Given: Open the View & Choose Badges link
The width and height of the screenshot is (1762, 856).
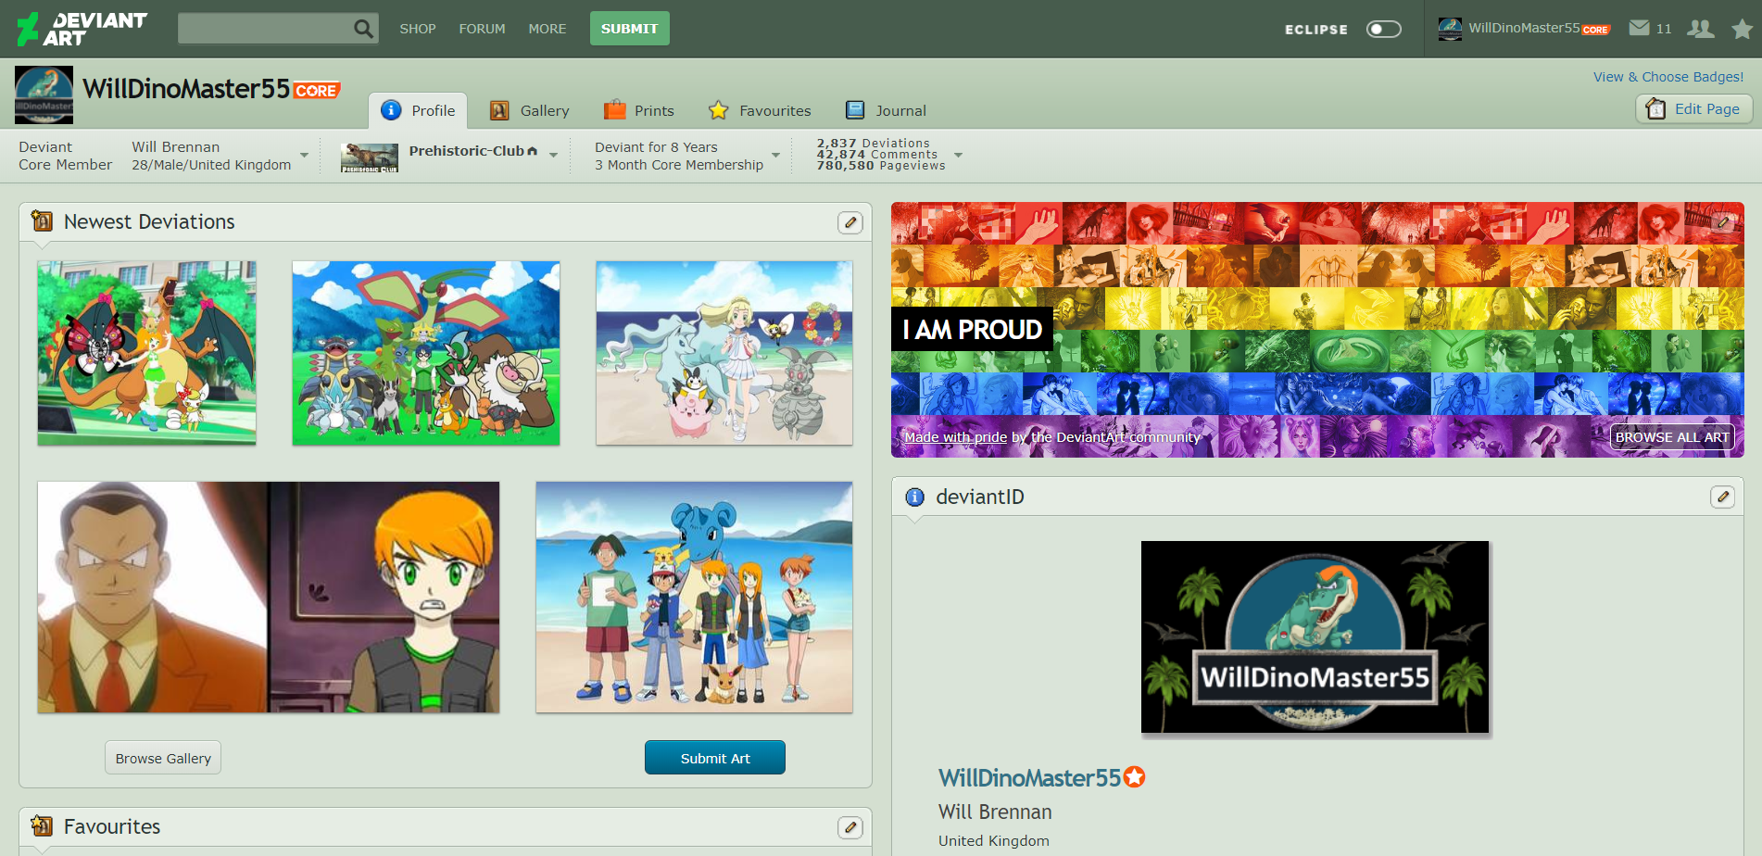Looking at the screenshot, I should 1668,77.
